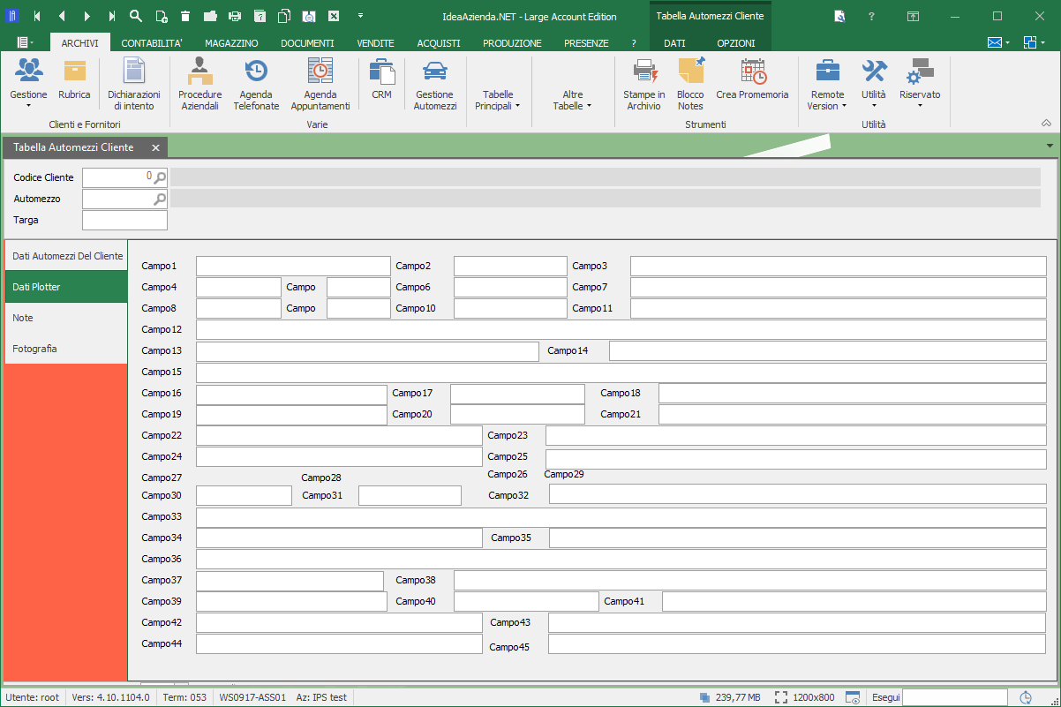
Task: Click into the Campo45 input field
Action: pyautogui.click(x=797, y=643)
